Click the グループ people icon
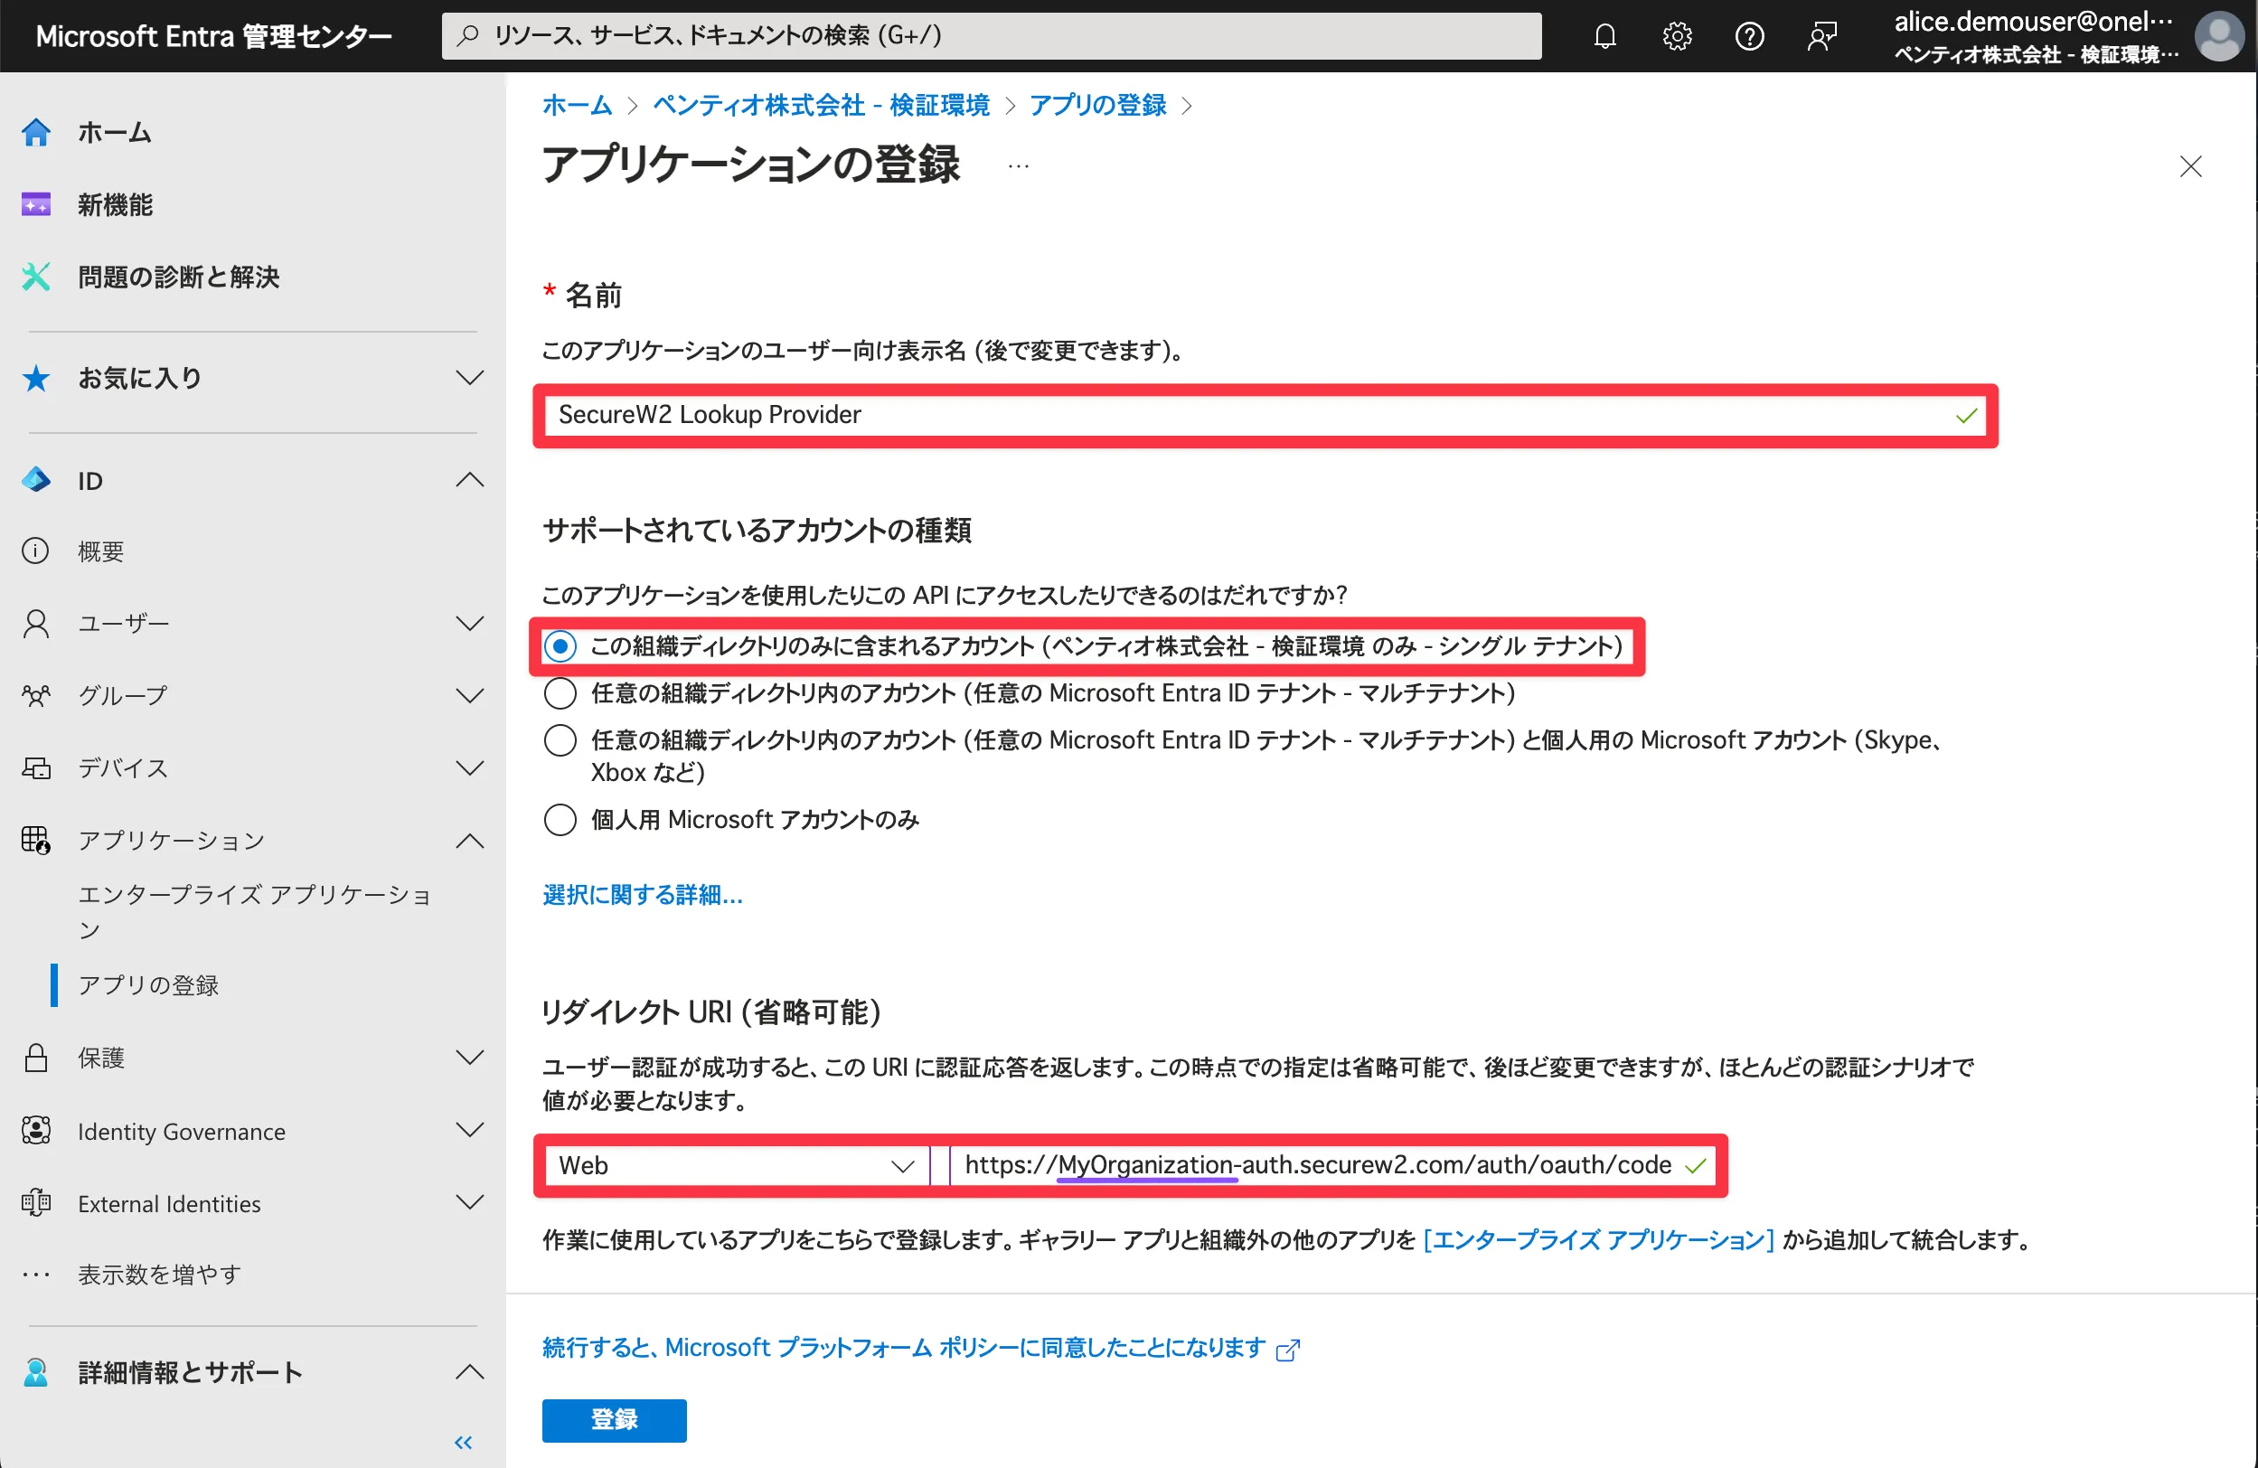Image resolution: width=2258 pixels, height=1468 pixels. point(36,694)
